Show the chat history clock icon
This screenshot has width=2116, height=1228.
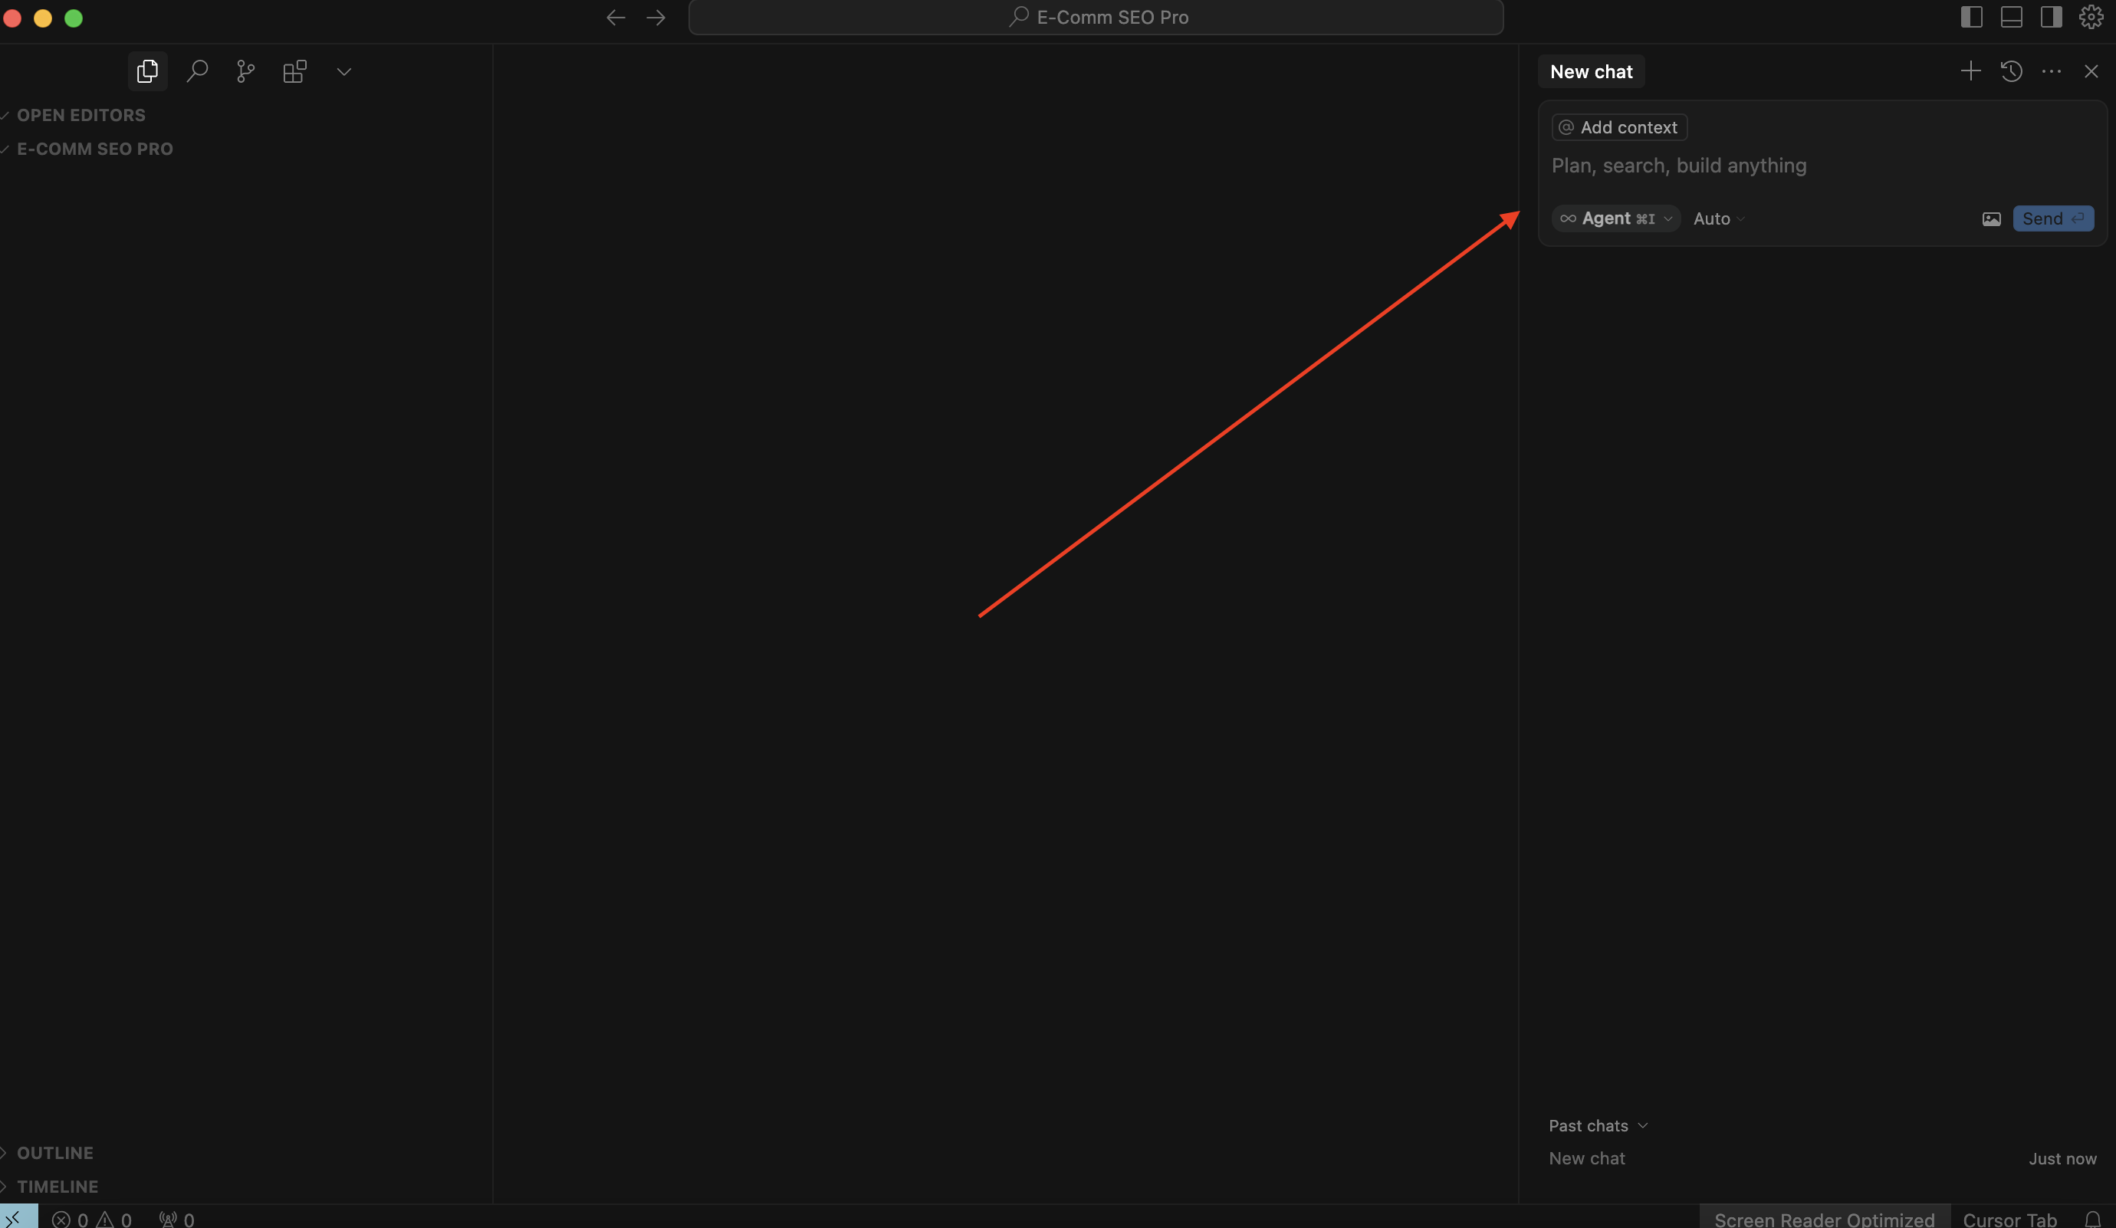pyautogui.click(x=2011, y=71)
